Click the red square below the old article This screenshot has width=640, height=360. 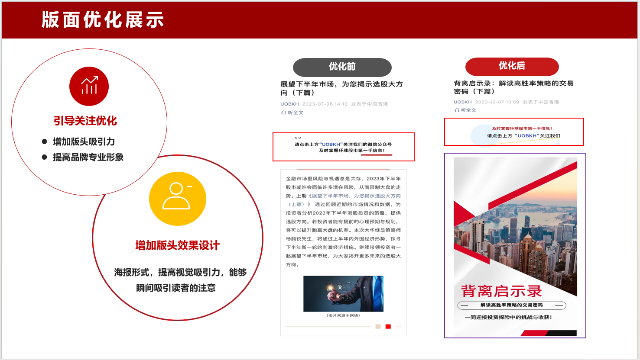coord(388,327)
